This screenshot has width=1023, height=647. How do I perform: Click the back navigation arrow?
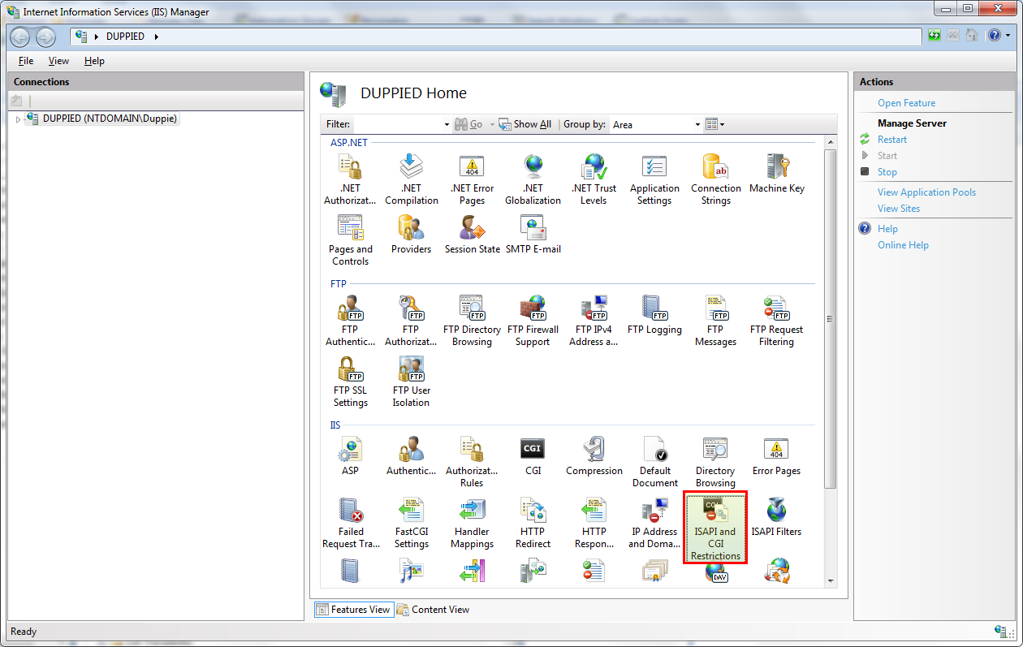coord(20,37)
